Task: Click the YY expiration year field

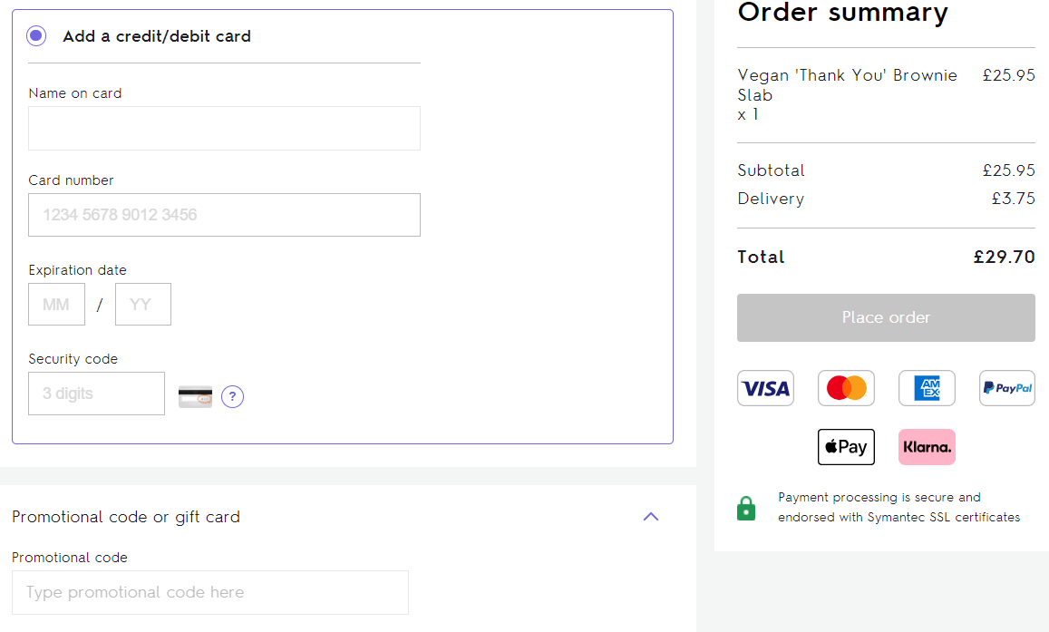Action: tap(142, 304)
